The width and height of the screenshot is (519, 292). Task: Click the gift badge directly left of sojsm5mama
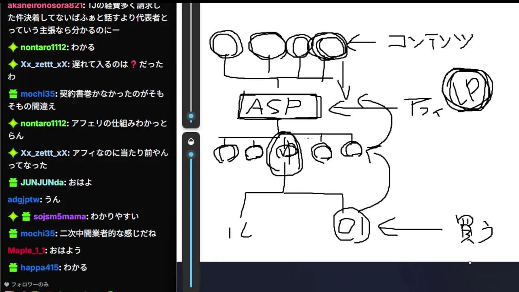(26, 217)
